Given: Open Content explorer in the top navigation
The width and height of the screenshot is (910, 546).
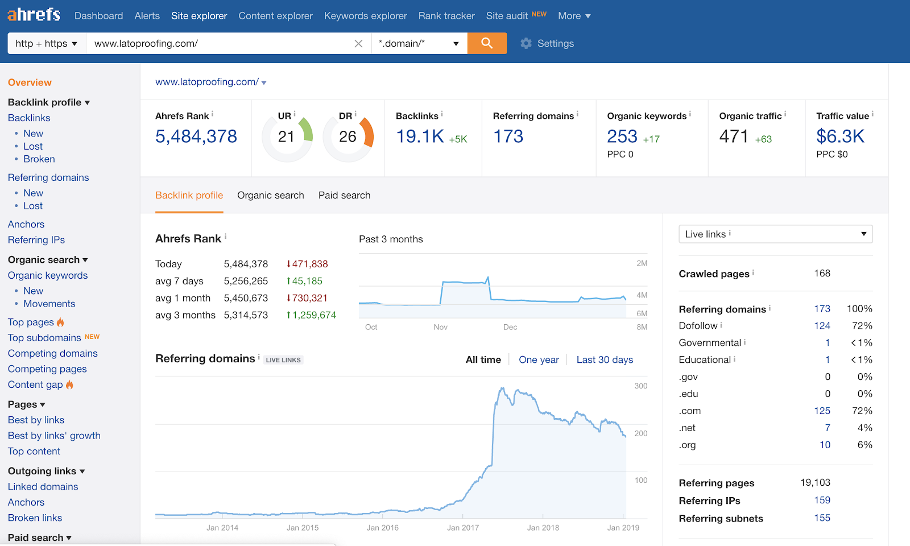Looking at the screenshot, I should 276,16.
